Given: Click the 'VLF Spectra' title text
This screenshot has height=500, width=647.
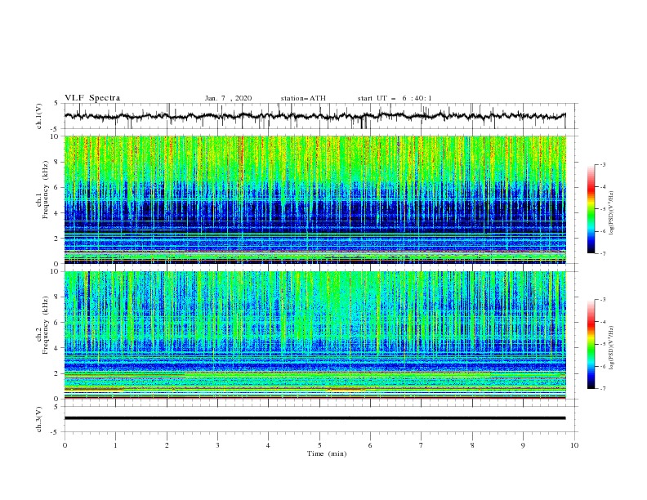Looking at the screenshot, I should [x=92, y=98].
